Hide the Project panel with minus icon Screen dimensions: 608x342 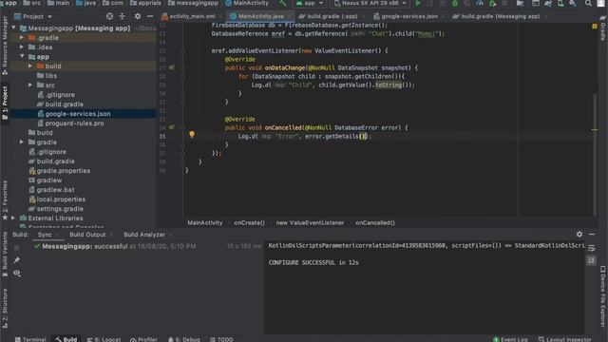(x=150, y=16)
